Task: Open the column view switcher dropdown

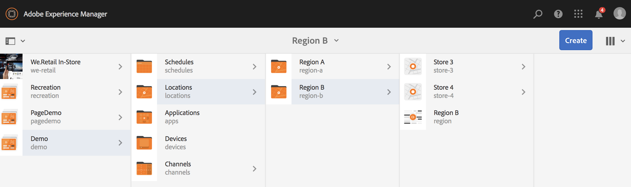Action: (x=615, y=41)
